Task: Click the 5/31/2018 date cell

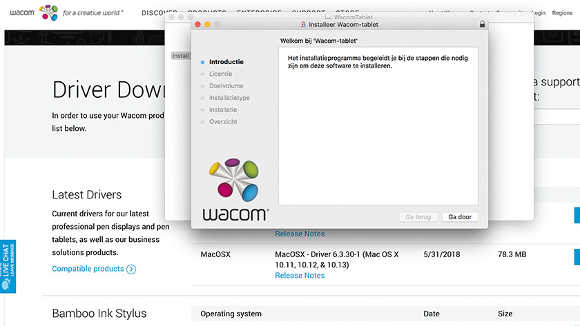Action: (x=442, y=254)
